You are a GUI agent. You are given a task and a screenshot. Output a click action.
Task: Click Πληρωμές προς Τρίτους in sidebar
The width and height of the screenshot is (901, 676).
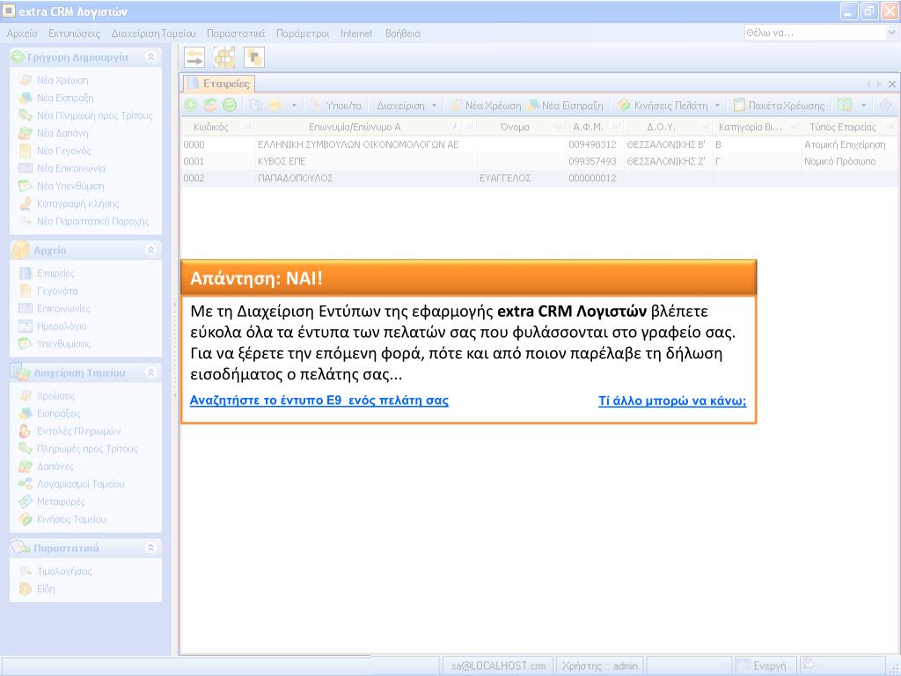coord(87,449)
